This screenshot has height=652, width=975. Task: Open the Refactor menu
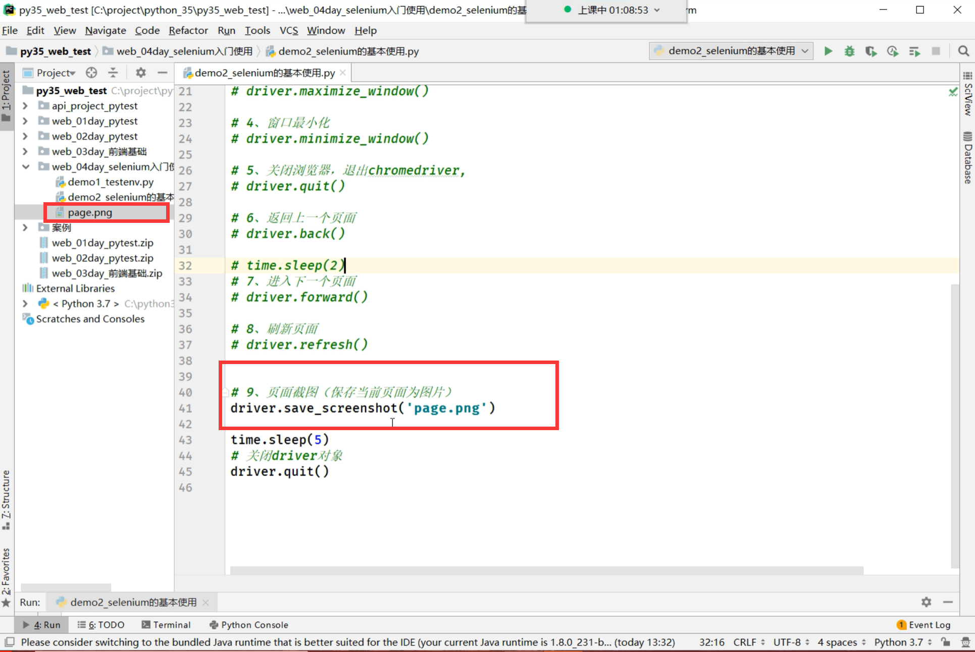tap(188, 30)
